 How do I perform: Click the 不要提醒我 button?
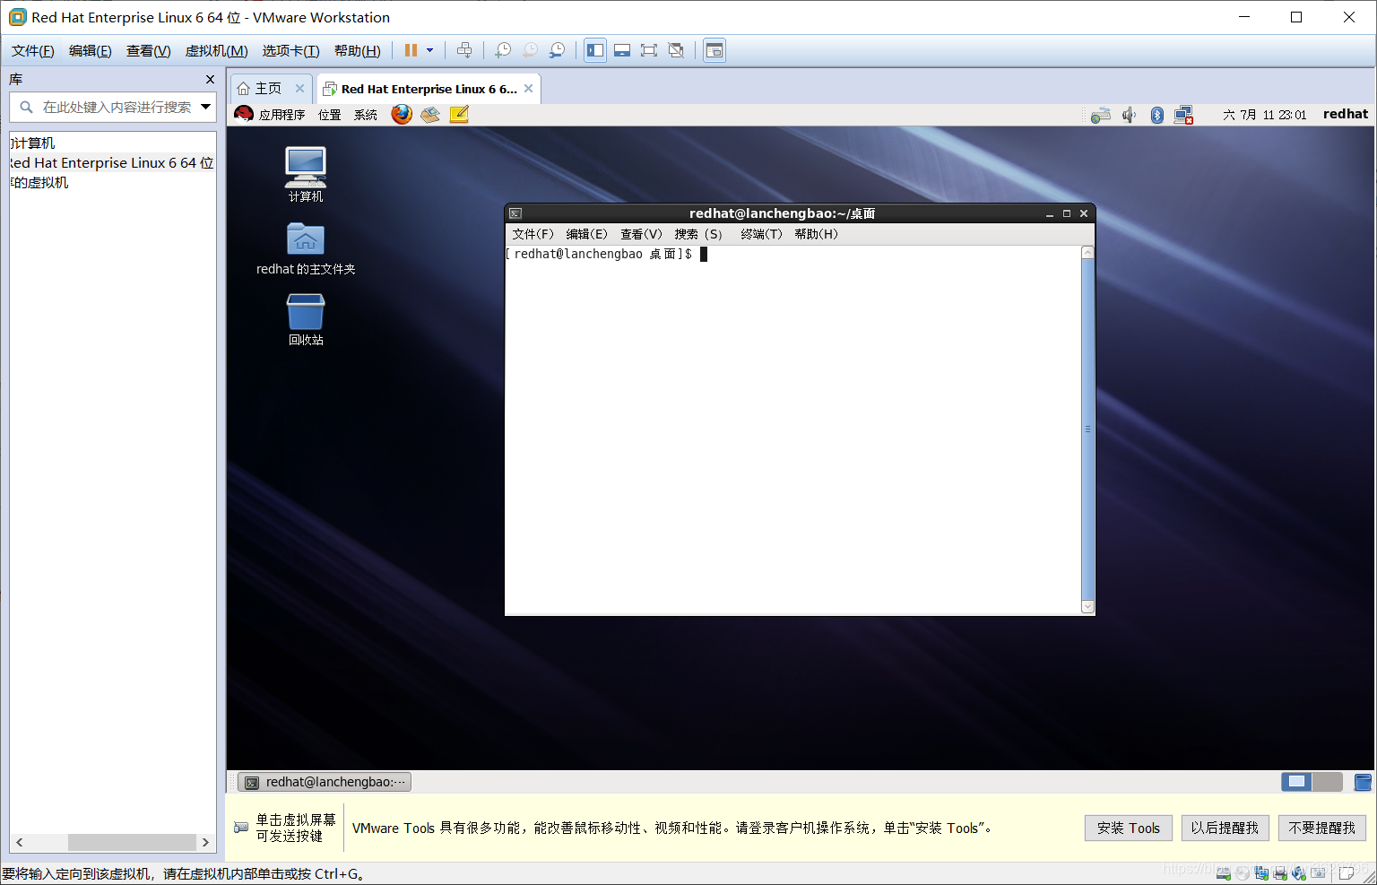point(1321,828)
